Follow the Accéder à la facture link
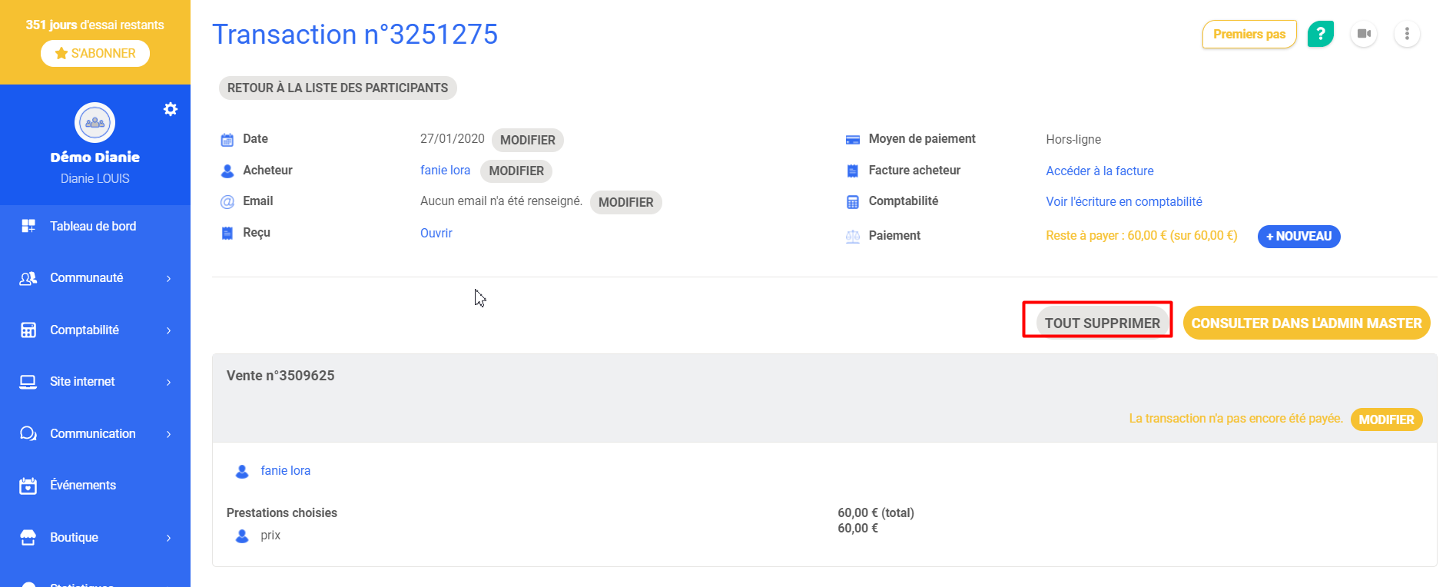1456x587 pixels. pyautogui.click(x=1100, y=171)
